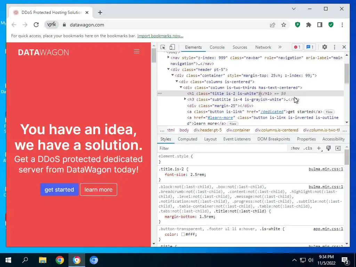Select body in the breadcrumb bar
356x267 pixels.
tap(184, 130)
